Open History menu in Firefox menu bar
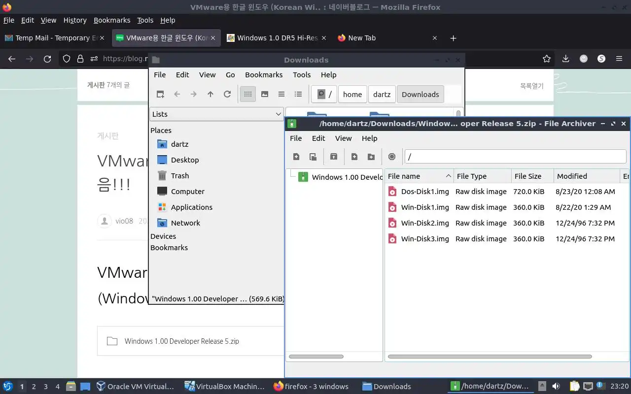The width and height of the screenshot is (631, 394). [x=75, y=20]
